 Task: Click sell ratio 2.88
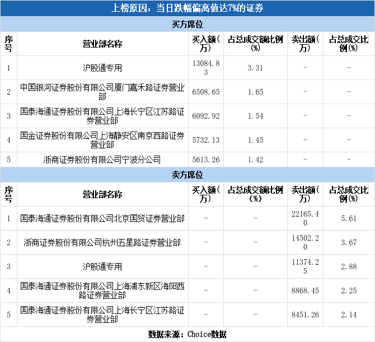click(x=349, y=266)
